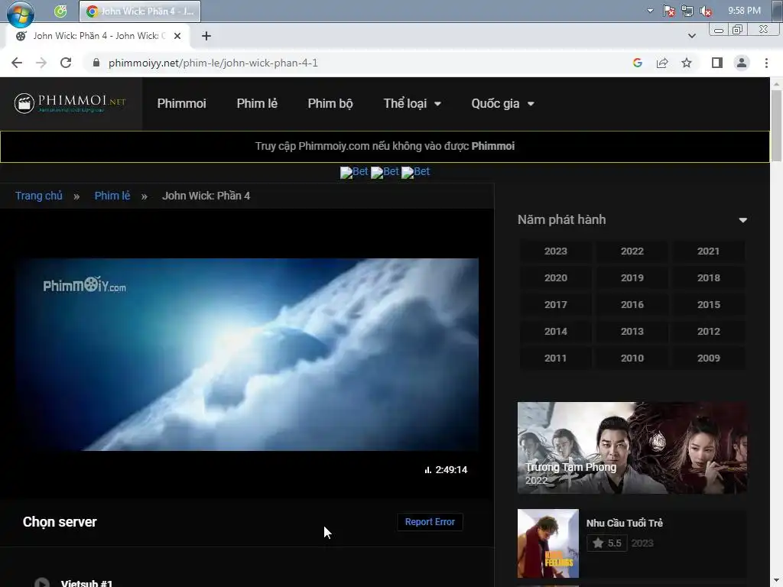Collapse the Năm phát hành panel arrow
783x587 pixels.
pyautogui.click(x=742, y=220)
